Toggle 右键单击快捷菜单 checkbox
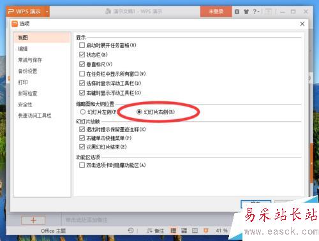Viewport: 319px width, 241px height. coord(82,138)
